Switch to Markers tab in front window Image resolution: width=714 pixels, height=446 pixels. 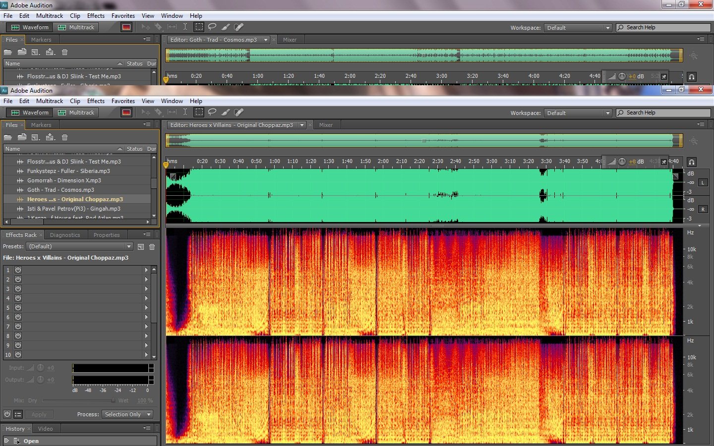[x=41, y=125]
